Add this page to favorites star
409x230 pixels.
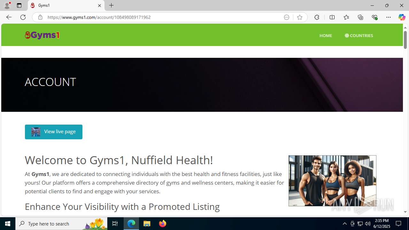pyautogui.click(x=299, y=17)
